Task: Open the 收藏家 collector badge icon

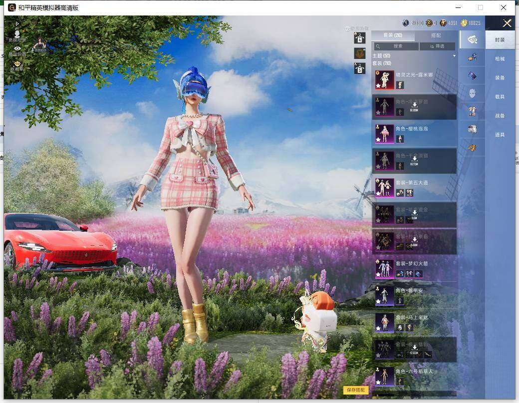Action: (x=17, y=63)
